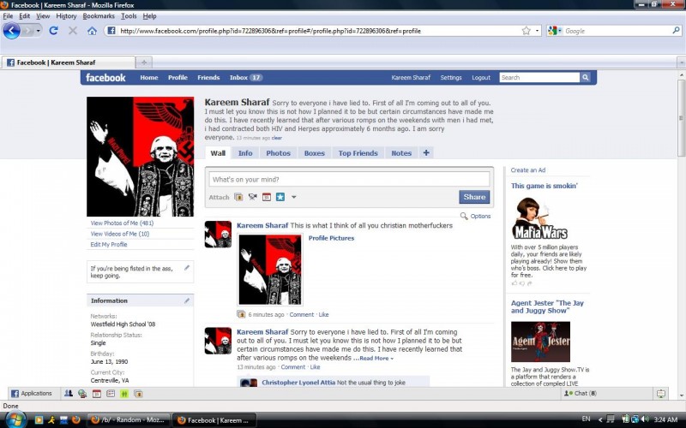
Task: Open the list all tabs dropdown
Action: [681, 62]
